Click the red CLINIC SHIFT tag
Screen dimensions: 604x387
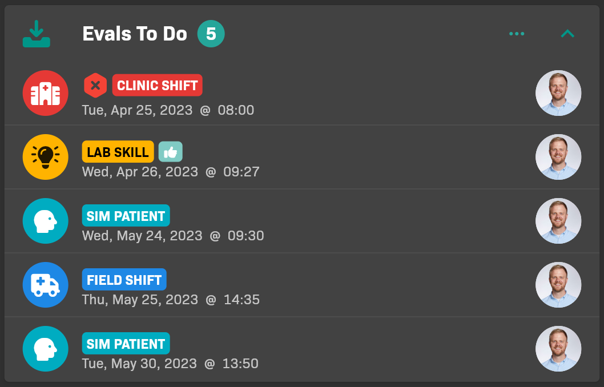pos(157,86)
